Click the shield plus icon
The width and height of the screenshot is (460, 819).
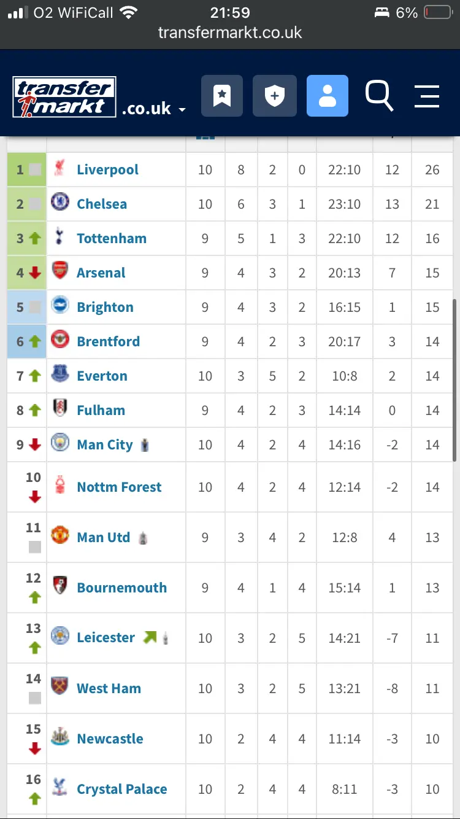click(x=275, y=96)
